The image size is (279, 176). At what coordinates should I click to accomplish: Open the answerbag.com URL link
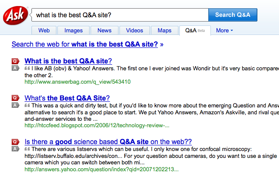[78, 82]
